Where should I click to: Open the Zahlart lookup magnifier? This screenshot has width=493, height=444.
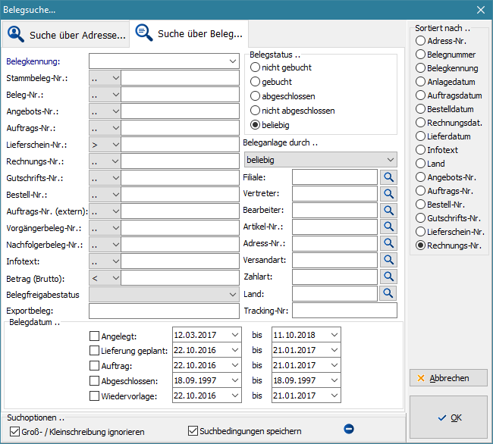point(388,277)
